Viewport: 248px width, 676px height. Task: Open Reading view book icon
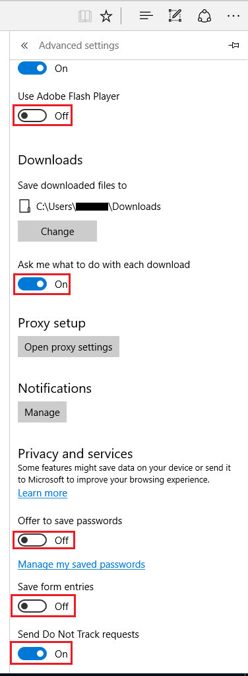(85, 17)
